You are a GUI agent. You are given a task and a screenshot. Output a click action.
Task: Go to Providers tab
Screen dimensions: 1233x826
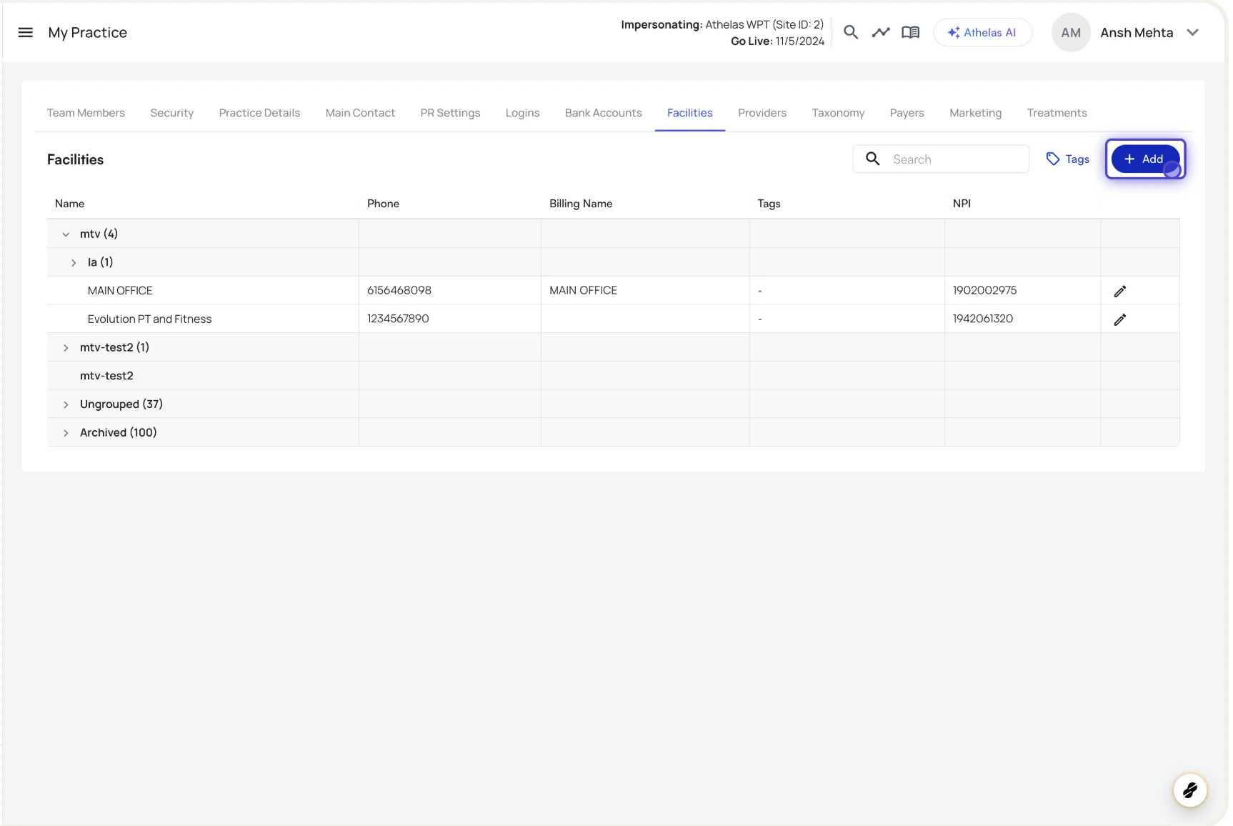[762, 113]
